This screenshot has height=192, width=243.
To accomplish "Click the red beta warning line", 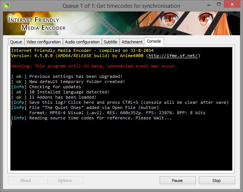I will (94, 66).
